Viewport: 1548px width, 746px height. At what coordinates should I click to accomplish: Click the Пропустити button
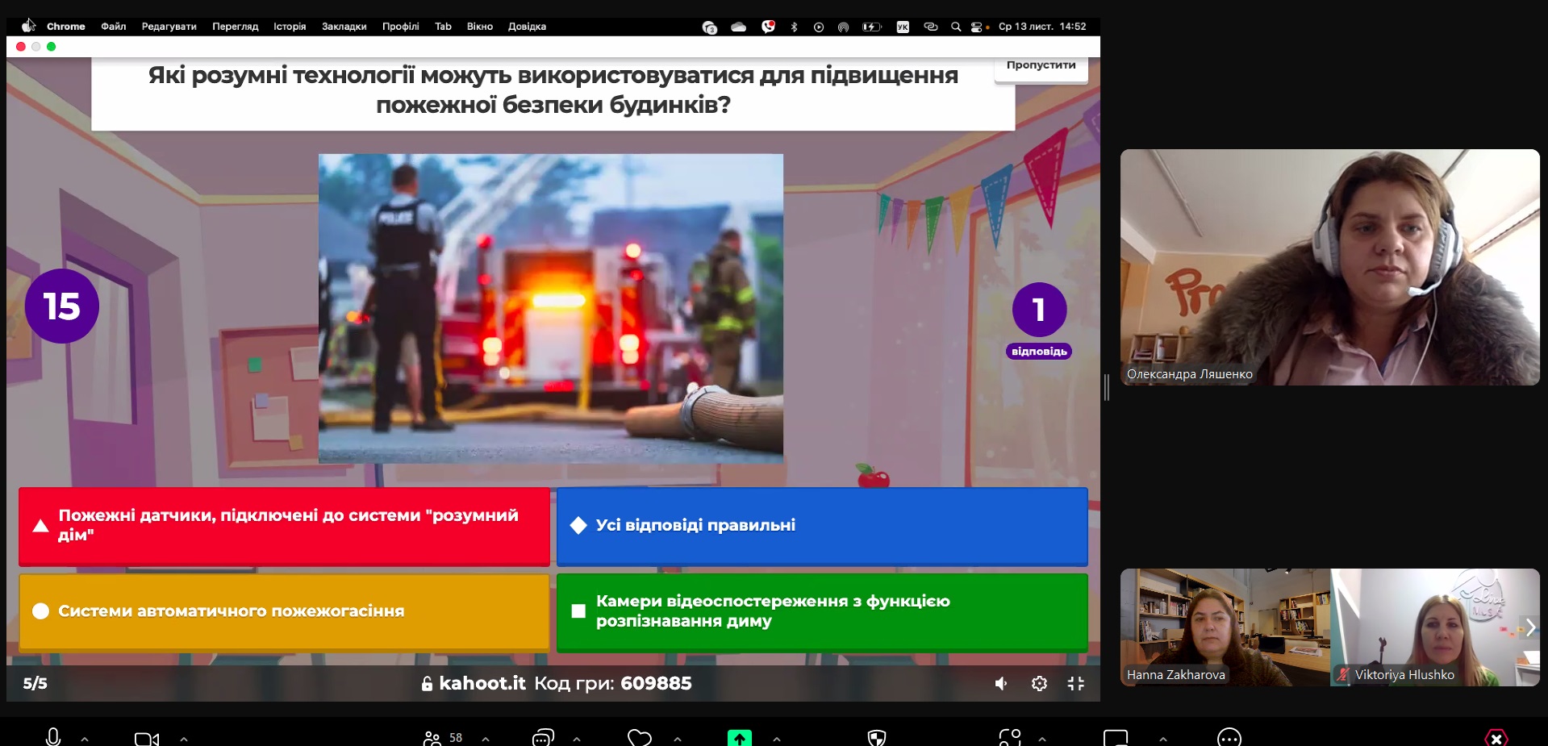tap(1041, 66)
